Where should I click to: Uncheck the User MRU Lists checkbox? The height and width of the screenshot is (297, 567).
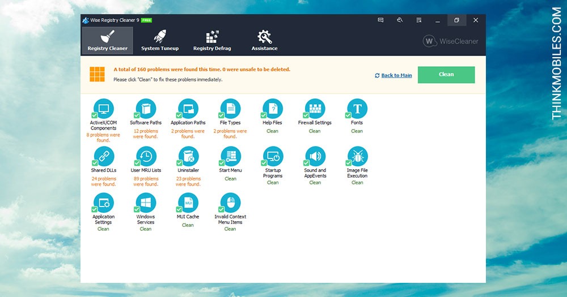137,163
